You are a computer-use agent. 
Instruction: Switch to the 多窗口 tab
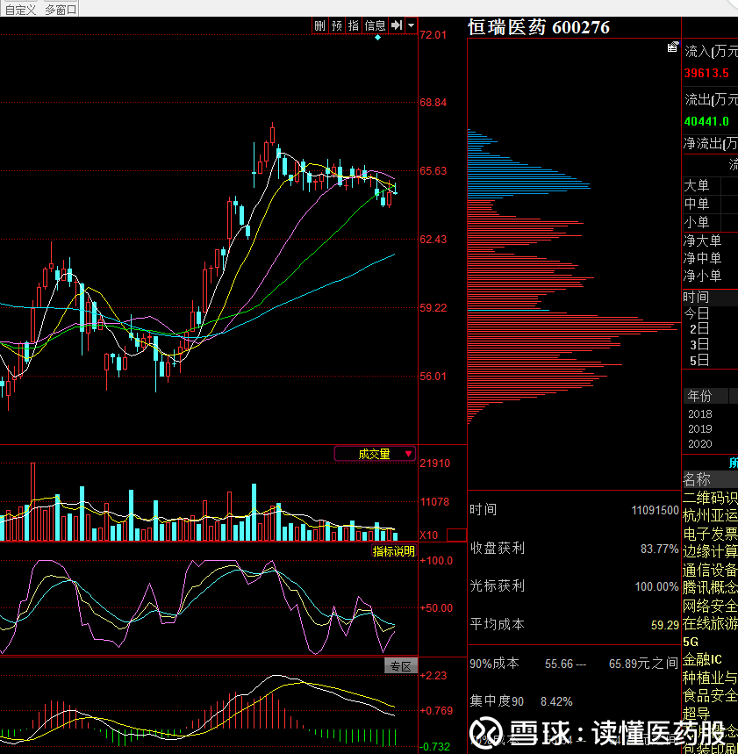click(61, 10)
